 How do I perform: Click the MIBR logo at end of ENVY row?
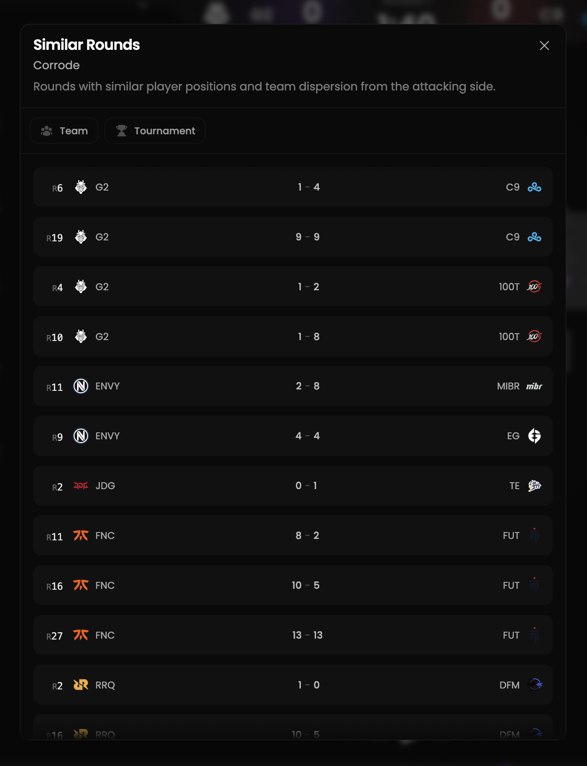pos(534,386)
